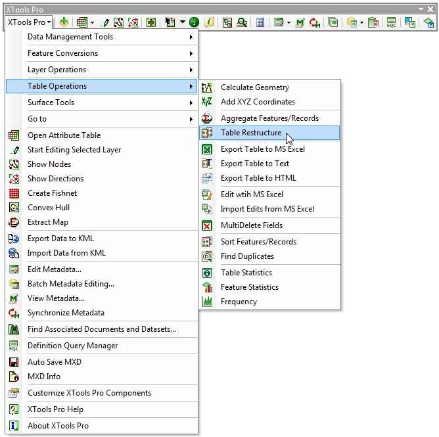Open dropdown arrow next to Edit Metadata icon
Viewport: 439px width, 437px height.
pyautogui.click(x=289, y=22)
